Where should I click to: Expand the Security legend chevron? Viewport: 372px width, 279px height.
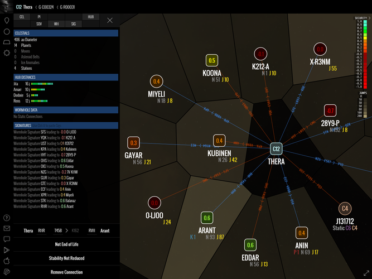[x=369, y=18]
